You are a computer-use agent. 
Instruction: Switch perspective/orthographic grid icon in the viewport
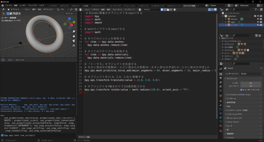pos(74,45)
